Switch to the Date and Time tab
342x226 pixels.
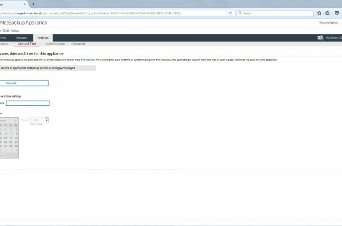click(x=27, y=44)
